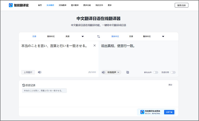Select 简体中文 as source language
This screenshot has height=121, width=199.
(x=51, y=36)
